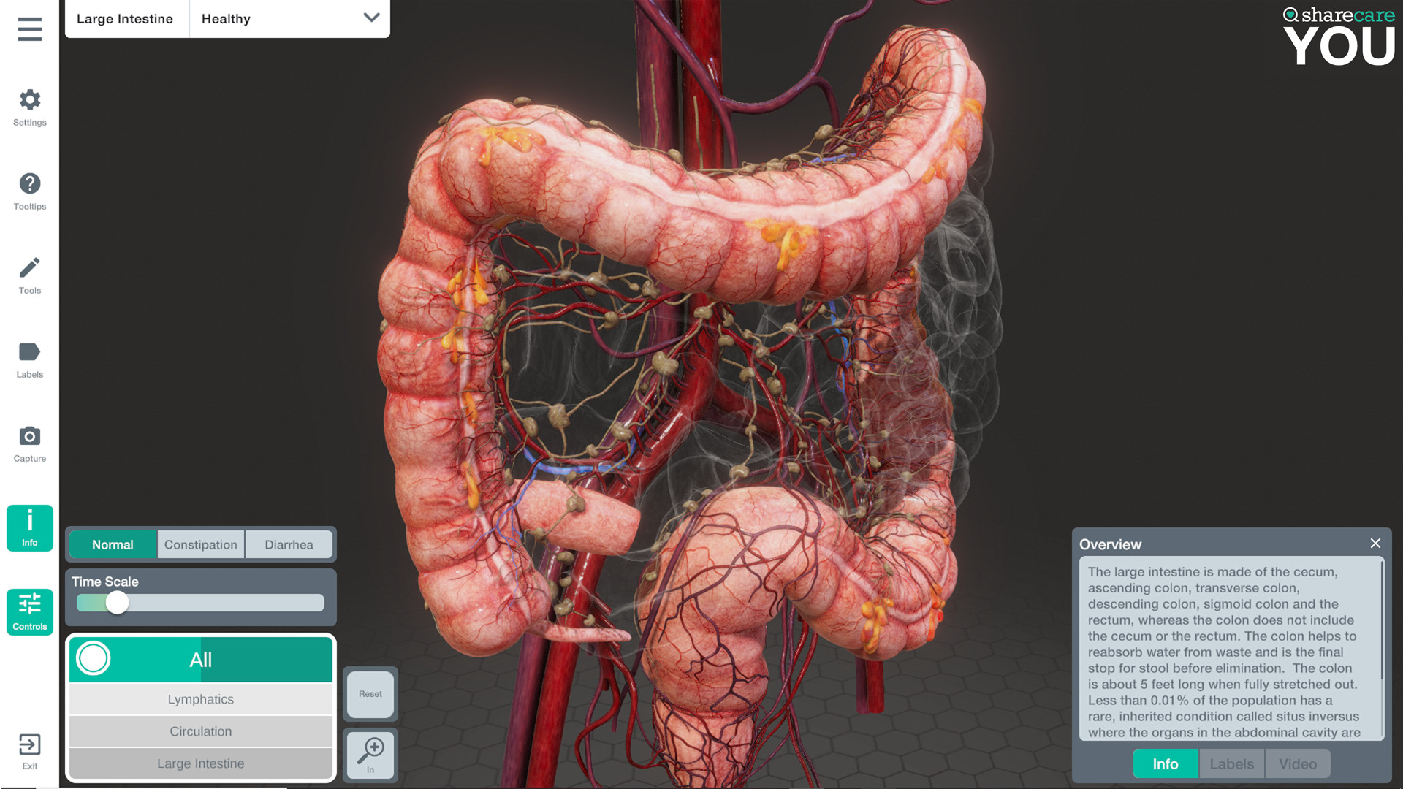Open the Video panel
Image resolution: width=1403 pixels, height=789 pixels.
pyautogui.click(x=1296, y=764)
